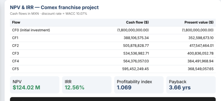Click the 'Present value ($)' column header
The height and width of the screenshot is (101, 221).
(199, 22)
